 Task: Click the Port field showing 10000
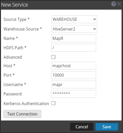coord(73,75)
